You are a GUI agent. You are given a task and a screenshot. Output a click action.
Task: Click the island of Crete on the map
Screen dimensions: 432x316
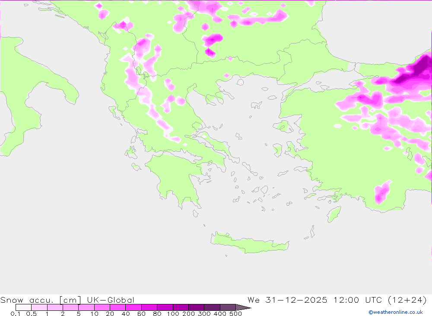tap(249, 244)
